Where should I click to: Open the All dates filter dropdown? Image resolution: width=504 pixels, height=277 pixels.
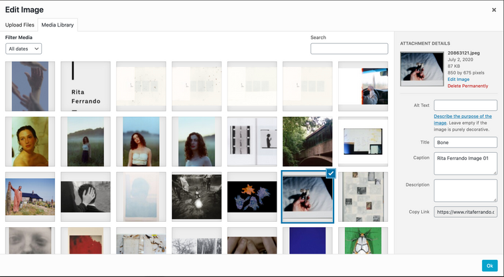point(24,48)
